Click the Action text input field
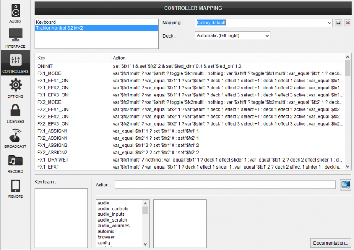Image resolution: width=354 pixels, height=250 pixels. [x=225, y=185]
